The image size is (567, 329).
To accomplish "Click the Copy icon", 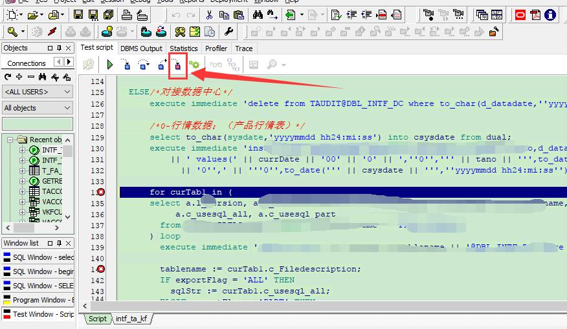I will pos(224,15).
